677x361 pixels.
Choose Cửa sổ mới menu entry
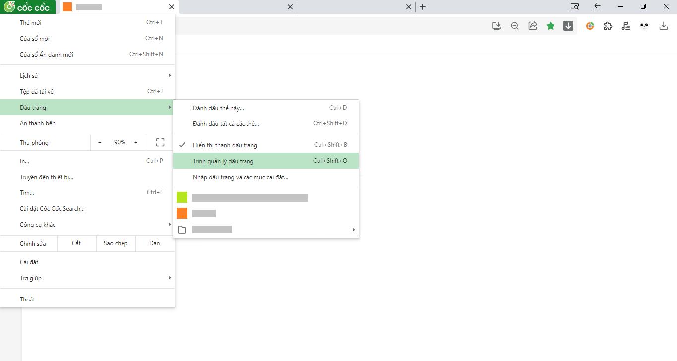pyautogui.click(x=87, y=38)
